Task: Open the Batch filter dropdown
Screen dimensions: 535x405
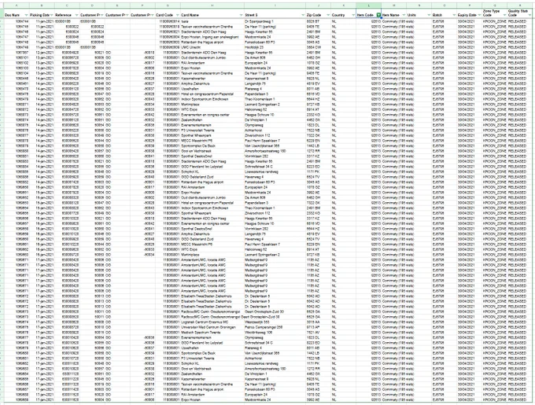Action: [454, 15]
